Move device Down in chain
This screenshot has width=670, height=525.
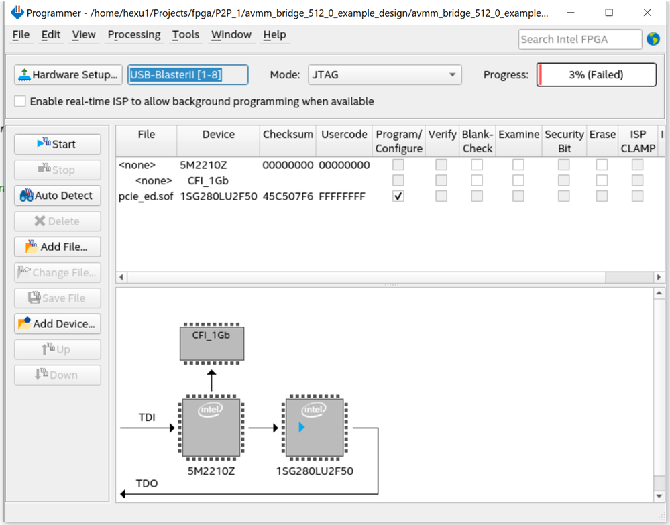point(58,375)
